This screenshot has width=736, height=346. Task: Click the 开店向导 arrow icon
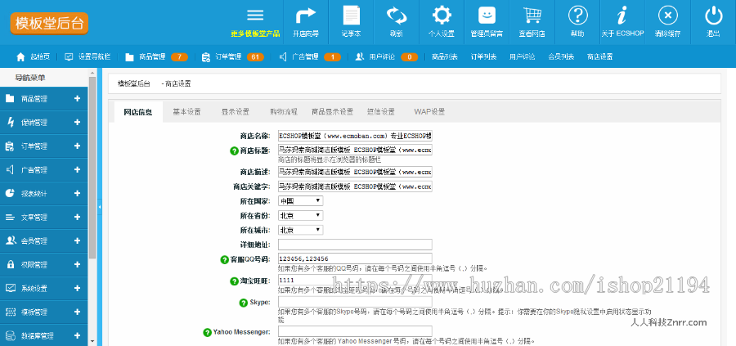tap(306, 15)
